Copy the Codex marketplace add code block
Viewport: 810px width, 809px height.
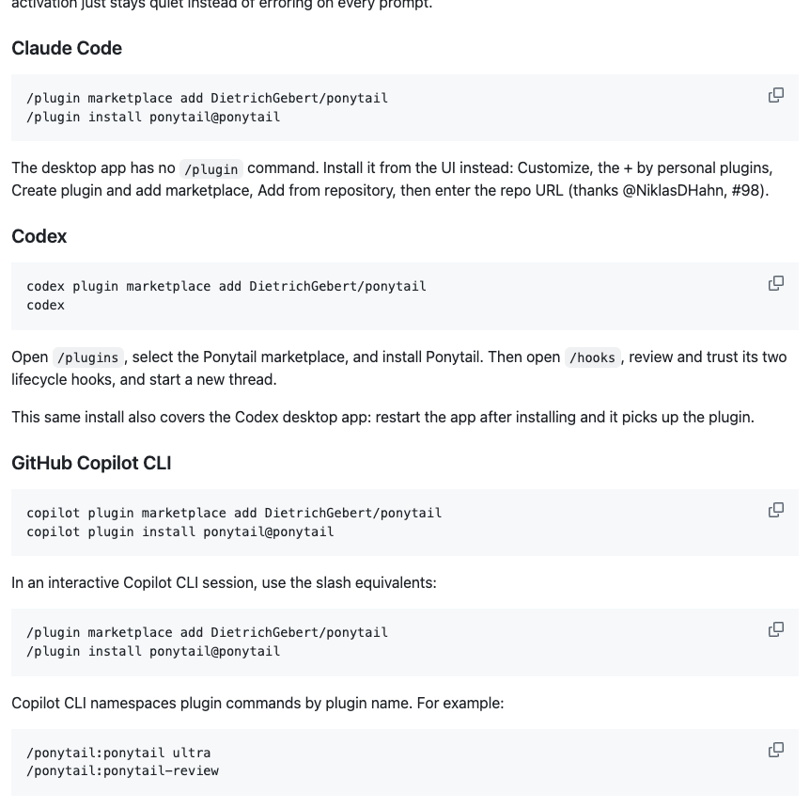pyautogui.click(x=776, y=283)
